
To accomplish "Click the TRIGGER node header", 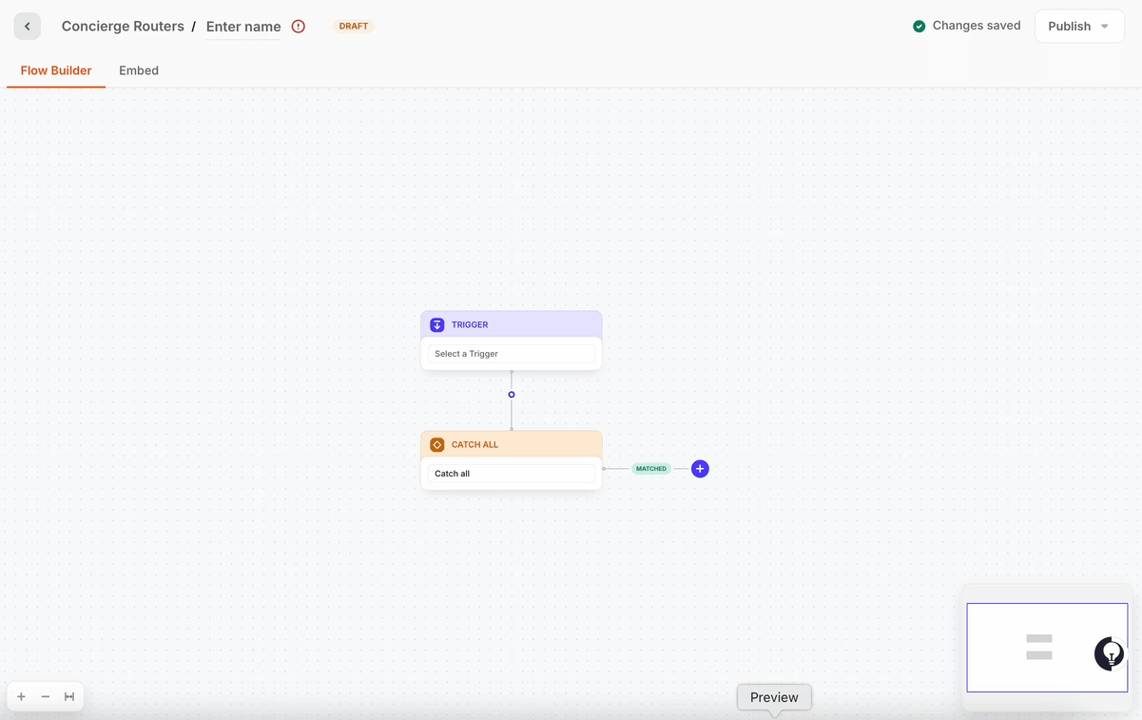I will pyautogui.click(x=512, y=324).
